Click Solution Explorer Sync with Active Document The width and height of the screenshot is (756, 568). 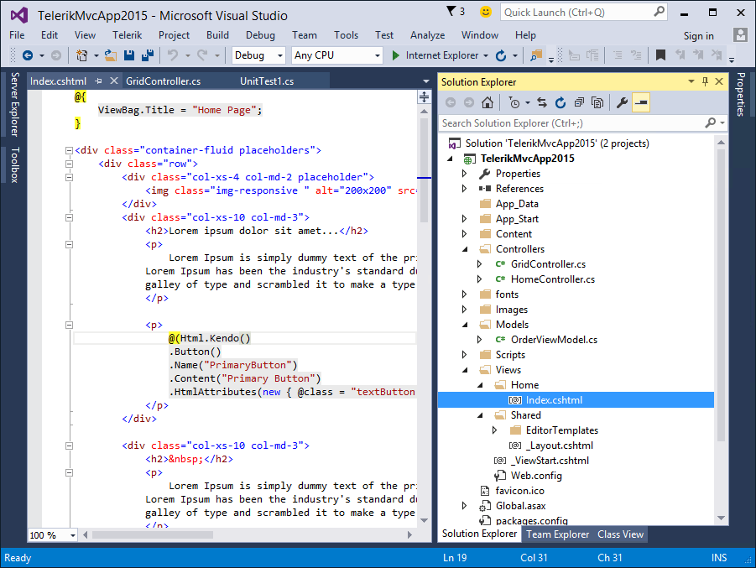(542, 102)
